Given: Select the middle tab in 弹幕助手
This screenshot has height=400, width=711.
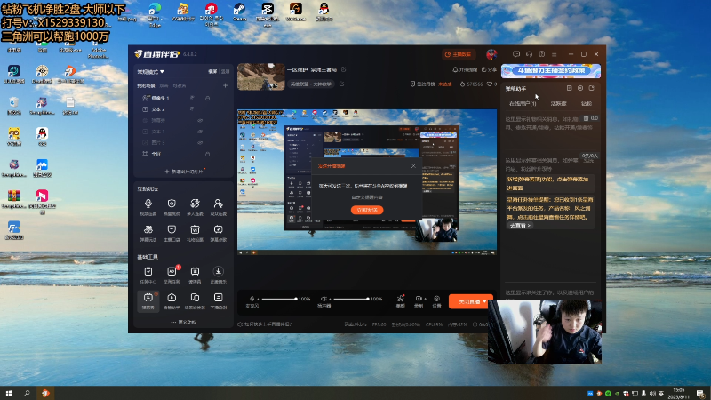Looking at the screenshot, I should click(x=559, y=103).
